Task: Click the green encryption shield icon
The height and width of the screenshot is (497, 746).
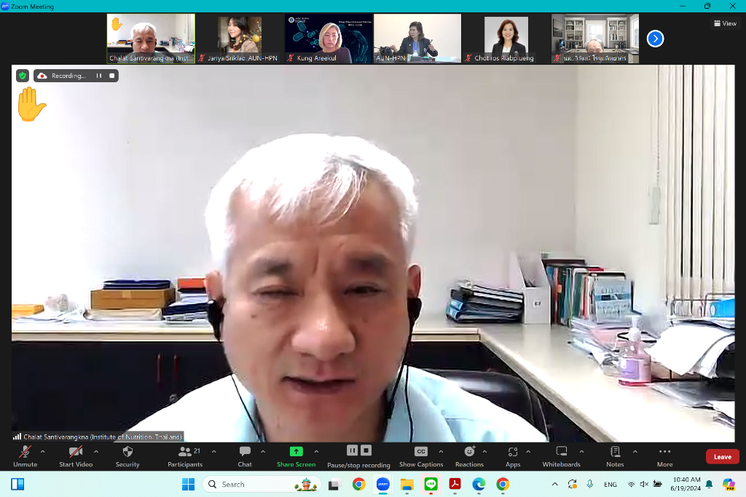Action: click(23, 76)
